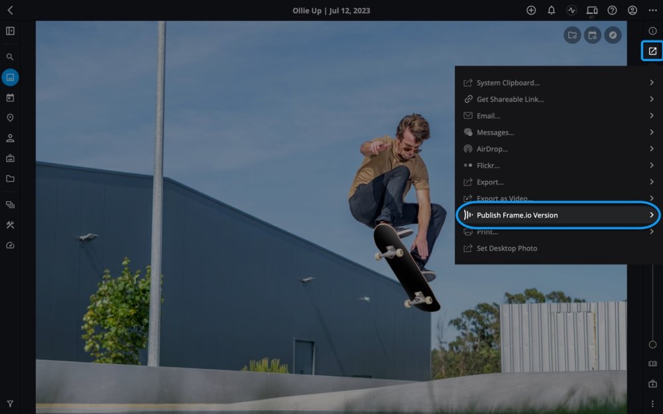Click the title 'Ollie Up | Jul 12, 2023'
663x414 pixels.
click(x=331, y=11)
